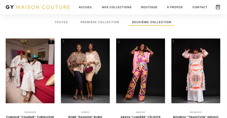Open the À Propos page
Screen dimensions: 227x118
175,7
